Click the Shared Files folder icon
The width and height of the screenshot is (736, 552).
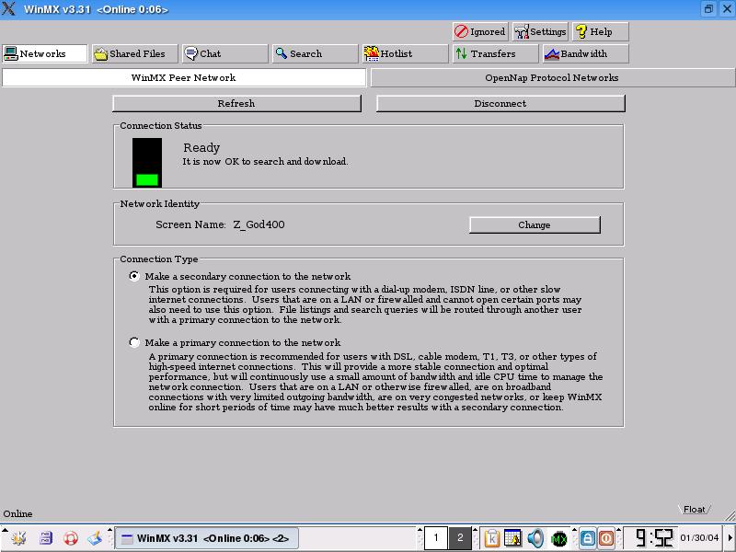[x=100, y=54]
